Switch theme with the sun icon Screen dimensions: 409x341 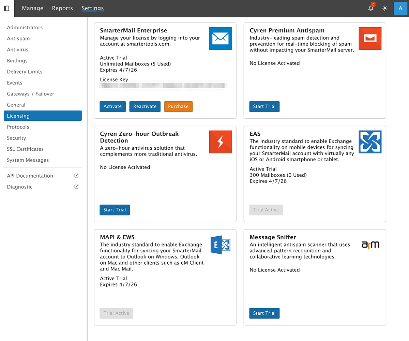coord(385,9)
